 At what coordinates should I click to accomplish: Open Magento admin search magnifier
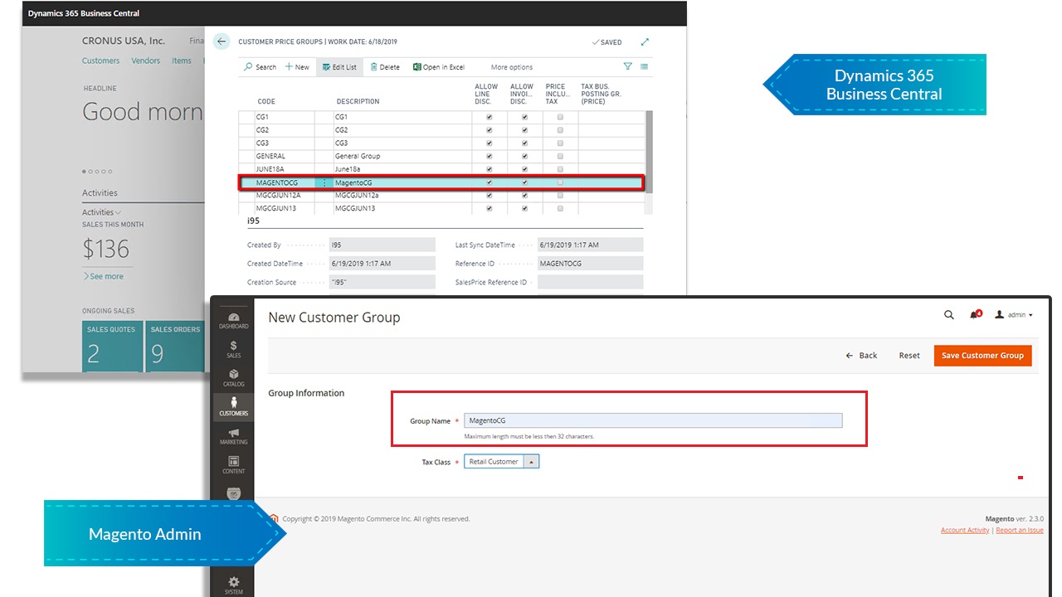pos(949,315)
